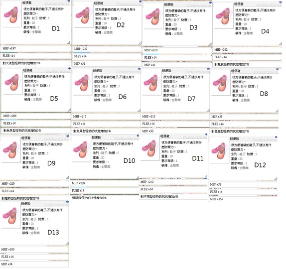Click the resize grip of window D6
This screenshot has height=269, width=286.
[139, 110]
